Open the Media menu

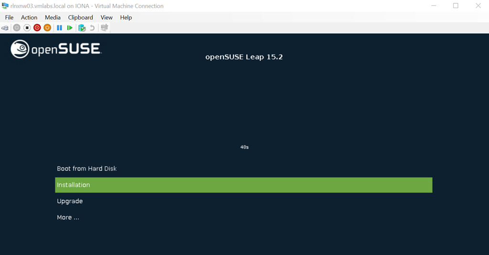(53, 17)
